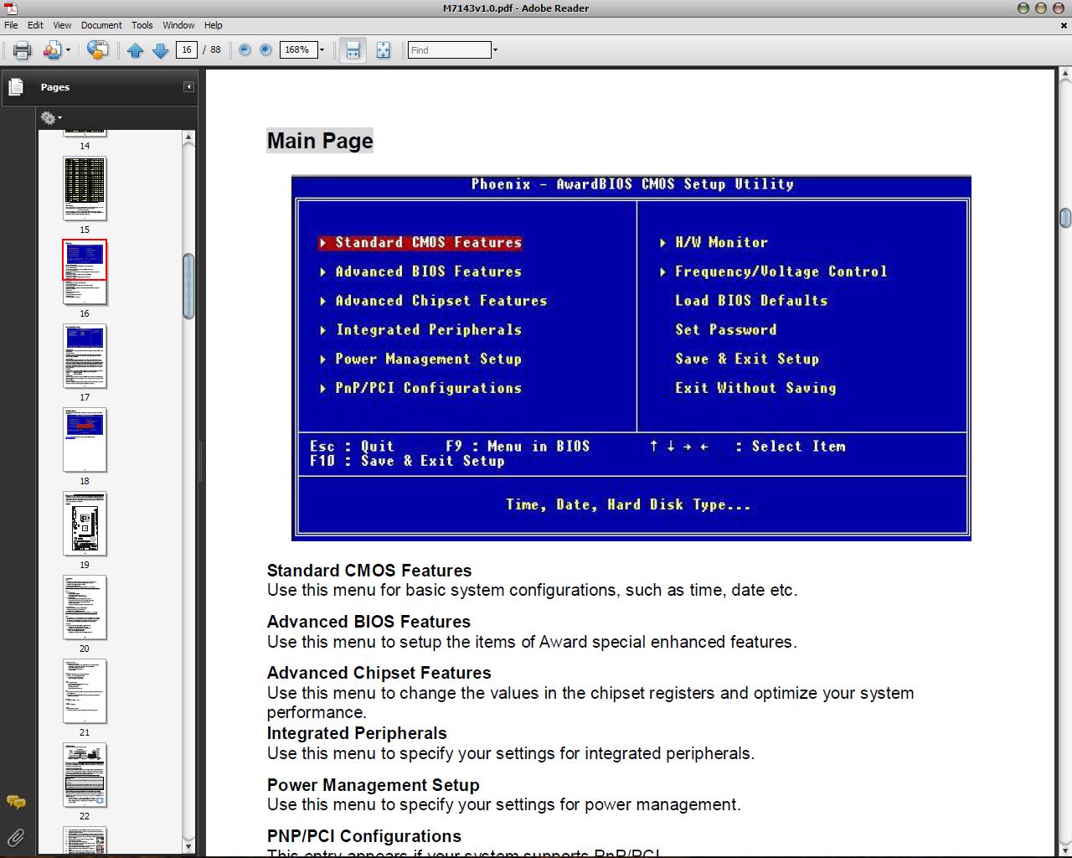Open the Document menu
Screen dimensions: 1072x858
pos(101,25)
